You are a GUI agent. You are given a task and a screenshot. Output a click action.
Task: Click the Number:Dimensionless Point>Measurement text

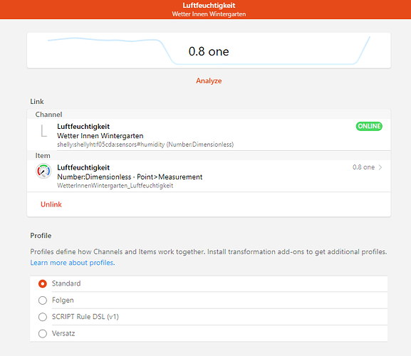(x=130, y=177)
